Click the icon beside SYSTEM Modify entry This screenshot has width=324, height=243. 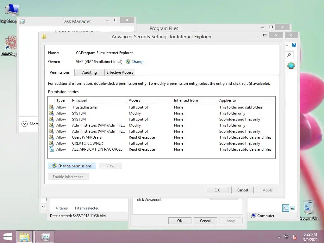52,113
